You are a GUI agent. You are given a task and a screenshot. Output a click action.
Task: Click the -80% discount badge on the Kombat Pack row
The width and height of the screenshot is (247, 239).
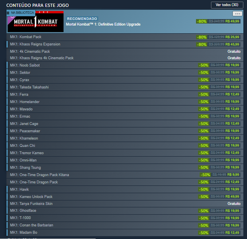point(202,37)
